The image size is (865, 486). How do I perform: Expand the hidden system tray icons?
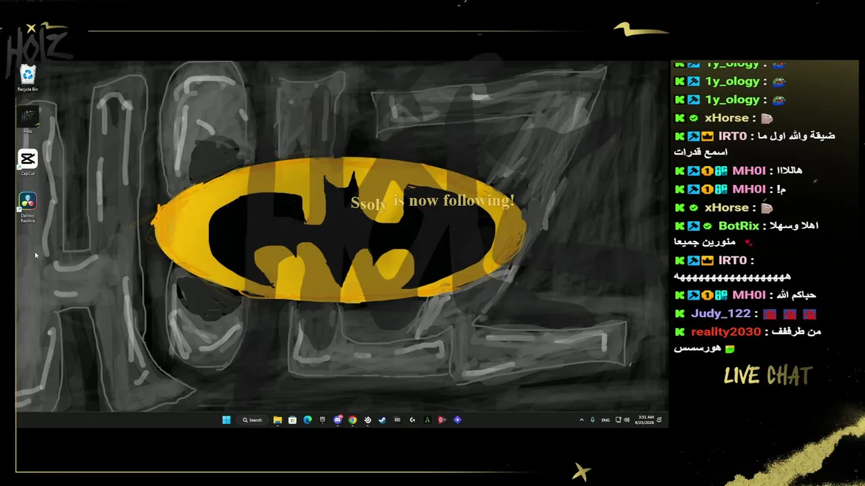[x=581, y=420]
